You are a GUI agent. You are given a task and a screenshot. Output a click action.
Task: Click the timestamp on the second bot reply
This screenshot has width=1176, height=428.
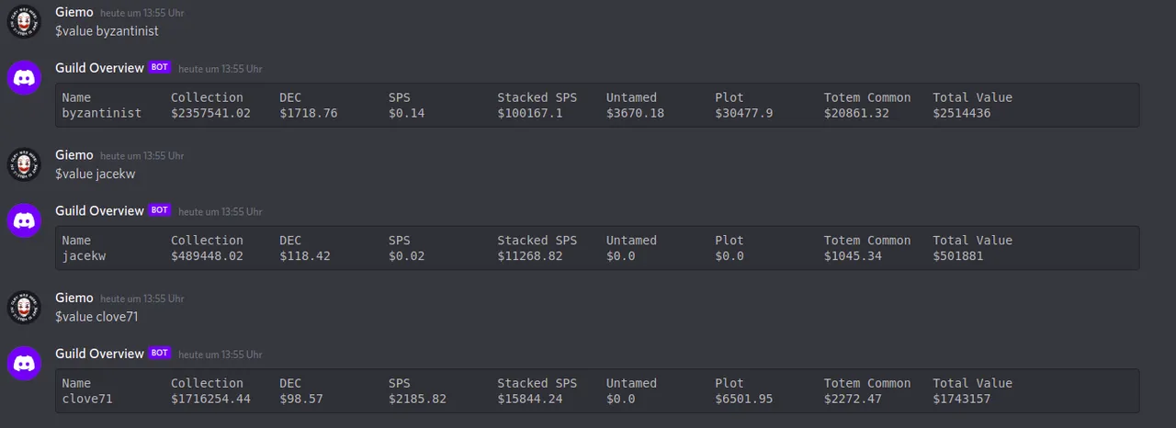pos(220,211)
